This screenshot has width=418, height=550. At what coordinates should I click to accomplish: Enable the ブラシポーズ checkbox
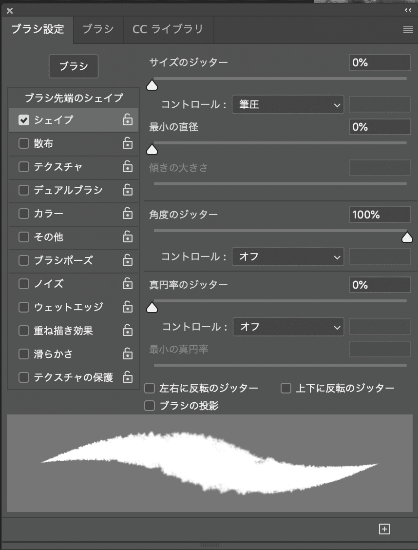click(x=24, y=260)
